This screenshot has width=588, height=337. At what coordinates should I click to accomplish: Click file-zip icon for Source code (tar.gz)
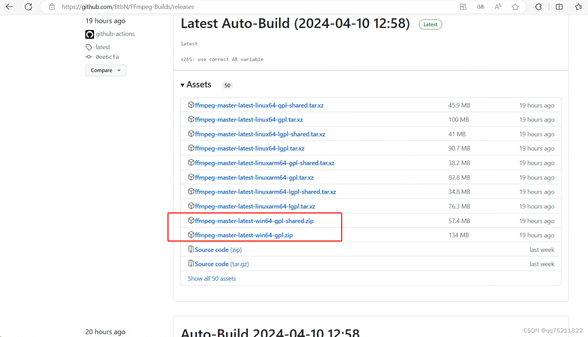tap(191, 264)
